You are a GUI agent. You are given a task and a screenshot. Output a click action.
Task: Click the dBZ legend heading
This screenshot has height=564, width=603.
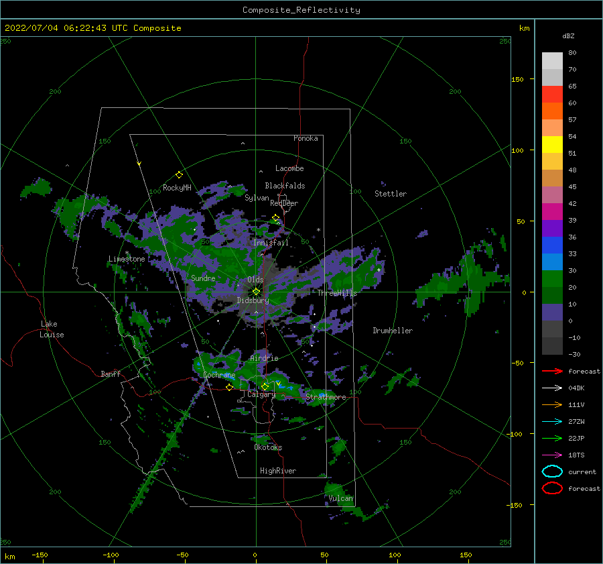[x=568, y=36]
